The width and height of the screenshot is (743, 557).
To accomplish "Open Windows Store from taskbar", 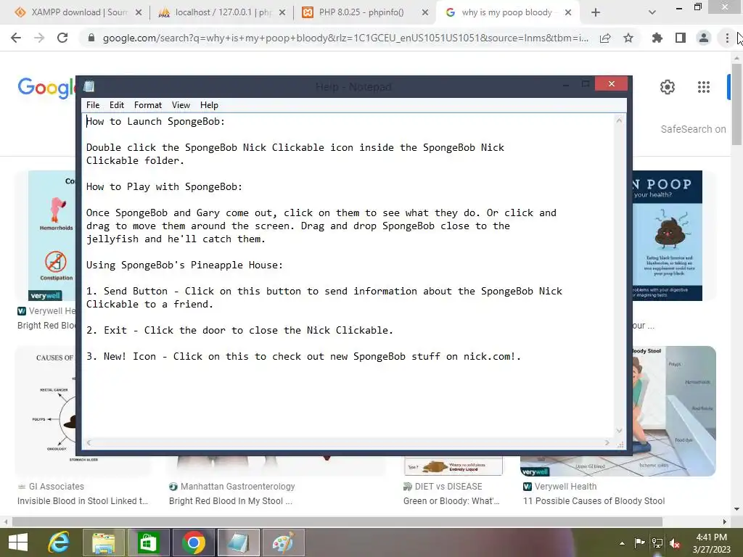I will (148, 542).
